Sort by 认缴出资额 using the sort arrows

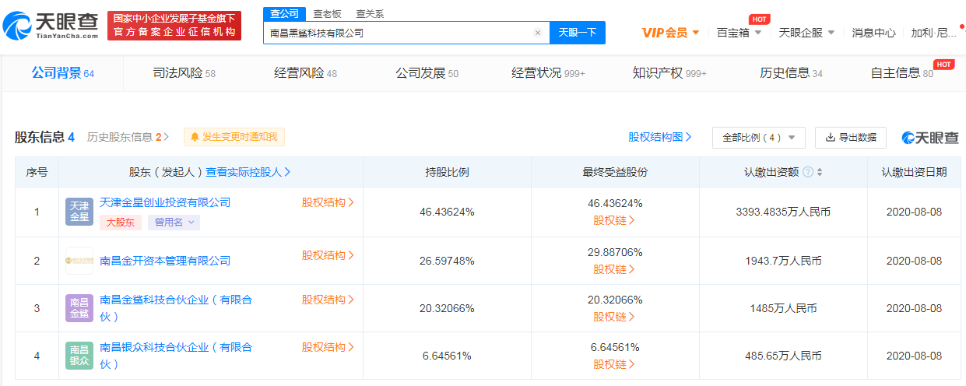point(820,172)
